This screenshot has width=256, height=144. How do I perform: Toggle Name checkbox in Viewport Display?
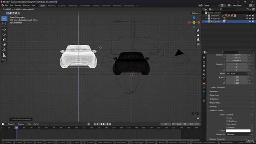tap(227, 115)
